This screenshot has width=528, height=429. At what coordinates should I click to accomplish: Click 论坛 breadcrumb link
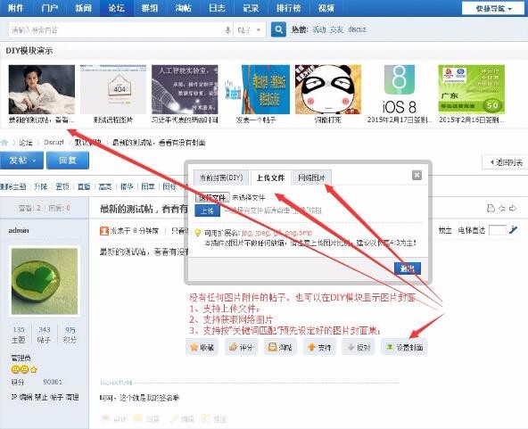[x=26, y=143]
